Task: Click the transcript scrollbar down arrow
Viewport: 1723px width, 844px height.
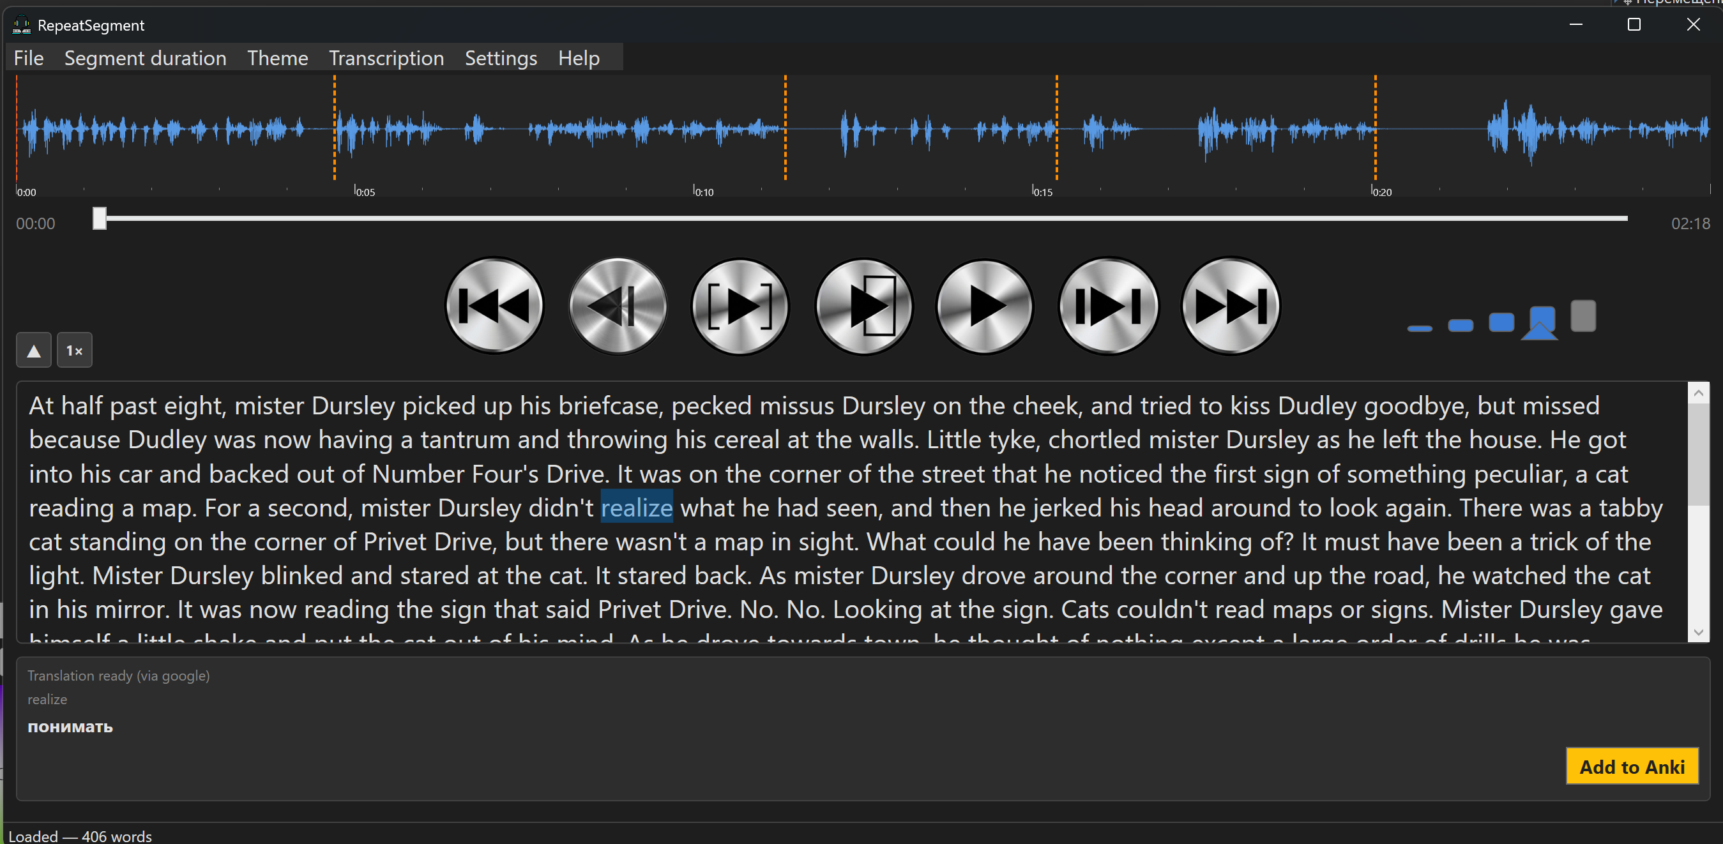Action: [1698, 632]
